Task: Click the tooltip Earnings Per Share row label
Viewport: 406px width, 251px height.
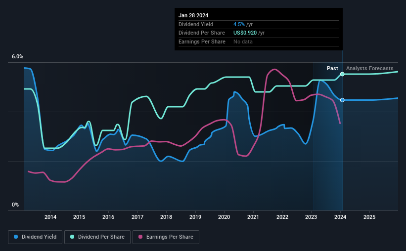Action: click(202, 42)
